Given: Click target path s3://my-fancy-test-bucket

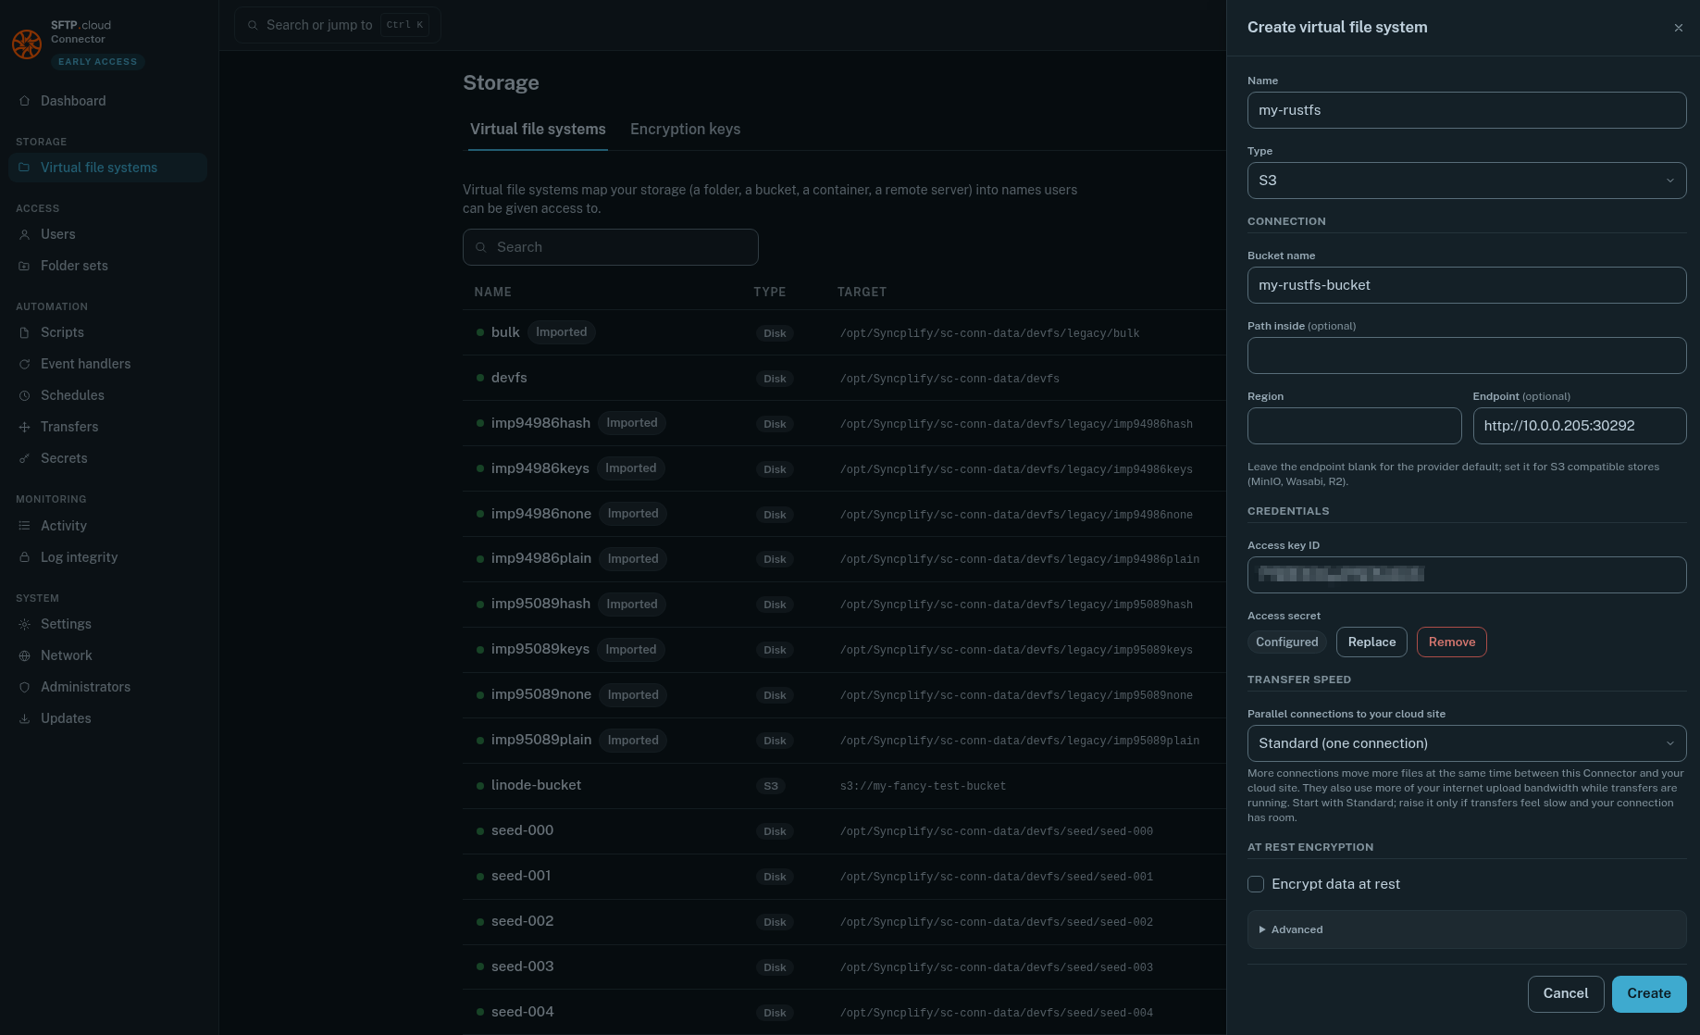Looking at the screenshot, I should [923, 786].
